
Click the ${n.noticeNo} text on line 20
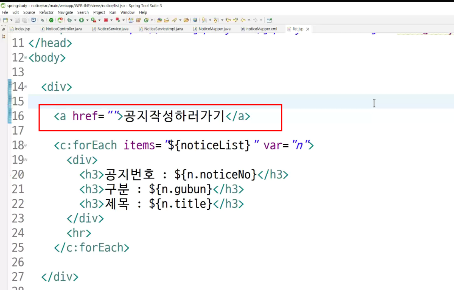coord(216,175)
